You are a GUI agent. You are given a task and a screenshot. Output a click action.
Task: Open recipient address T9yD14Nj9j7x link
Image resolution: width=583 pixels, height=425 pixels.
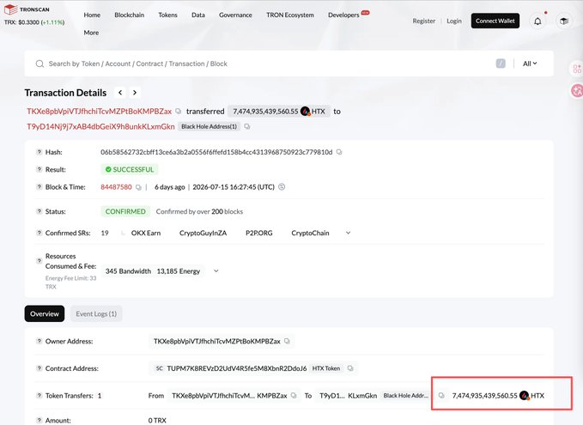click(100, 126)
